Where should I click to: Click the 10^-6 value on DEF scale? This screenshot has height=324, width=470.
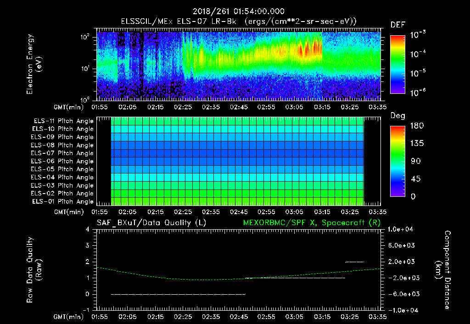click(x=418, y=92)
